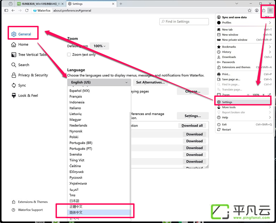Select Українська language option

(99, 183)
